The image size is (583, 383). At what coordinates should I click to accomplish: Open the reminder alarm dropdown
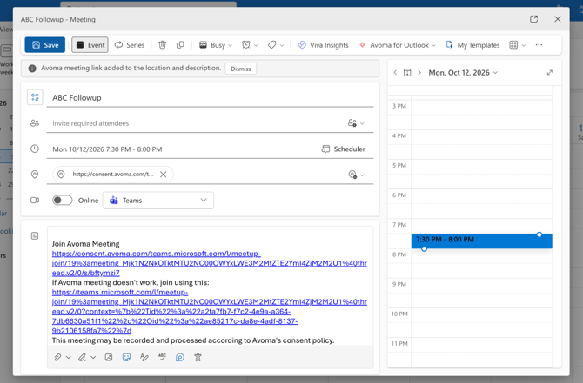(x=250, y=45)
